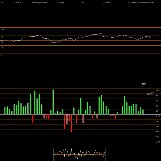Click the RSI axis label 50

pyautogui.click(x=2, y=42)
